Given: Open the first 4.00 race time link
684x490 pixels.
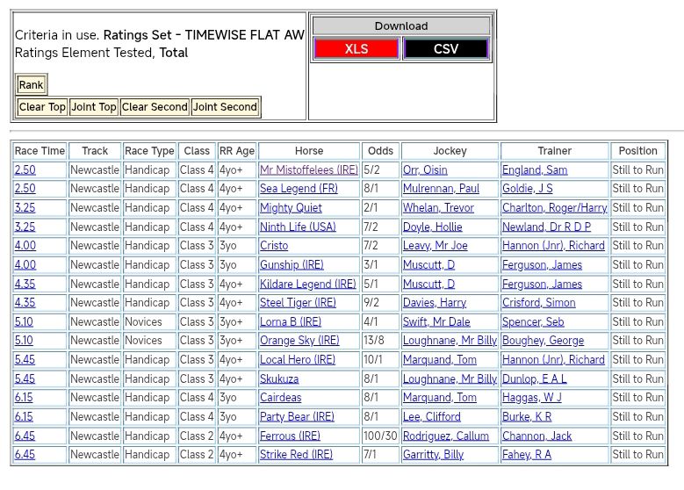Looking at the screenshot, I should click(x=25, y=246).
